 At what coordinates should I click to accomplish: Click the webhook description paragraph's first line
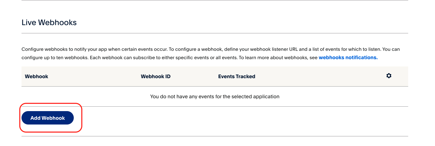(x=211, y=49)
